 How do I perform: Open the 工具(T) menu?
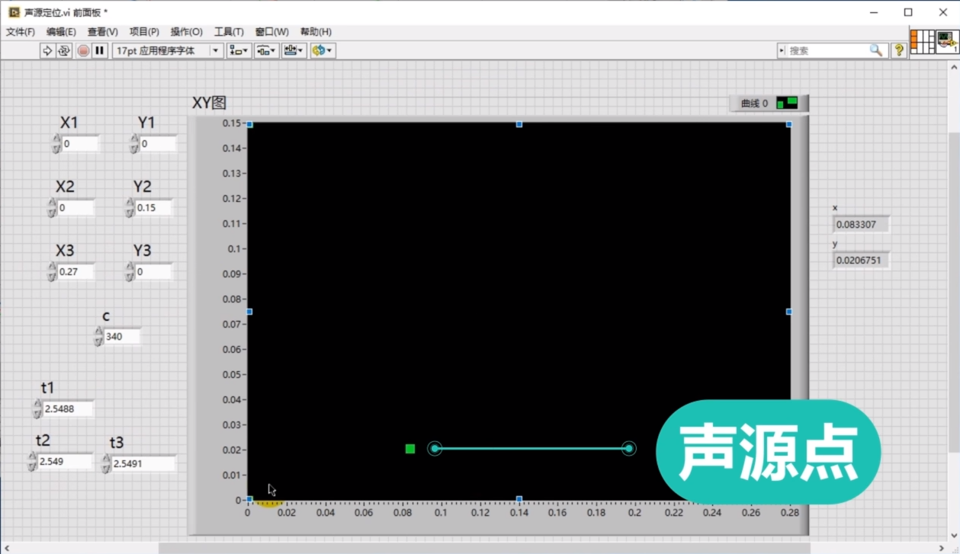pos(229,32)
